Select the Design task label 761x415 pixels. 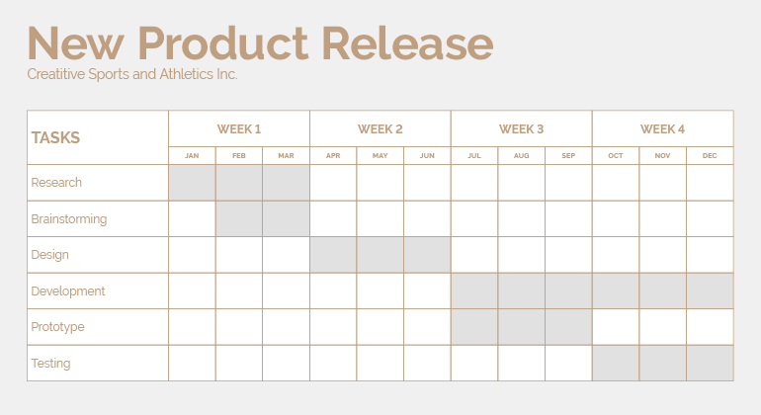point(50,255)
